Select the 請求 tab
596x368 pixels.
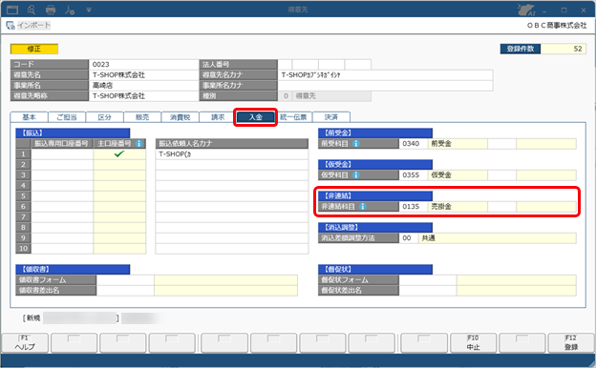click(x=218, y=117)
